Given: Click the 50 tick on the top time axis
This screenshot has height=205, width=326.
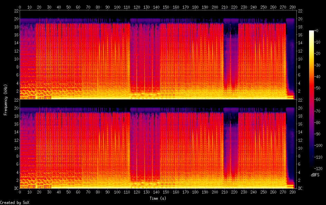Looking at the screenshot, I should tap(69, 7).
